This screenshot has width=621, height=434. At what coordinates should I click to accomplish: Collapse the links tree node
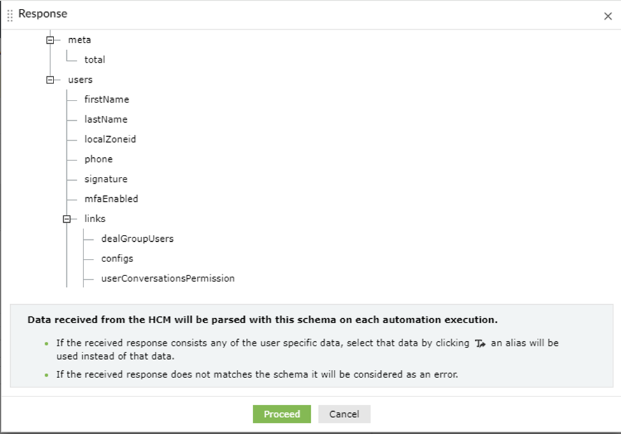click(x=67, y=219)
